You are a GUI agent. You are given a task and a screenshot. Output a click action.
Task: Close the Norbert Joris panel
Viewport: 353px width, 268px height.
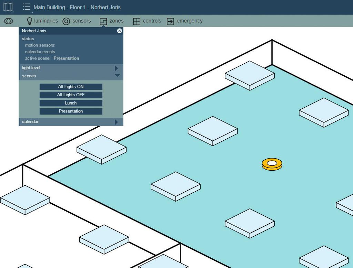point(120,31)
